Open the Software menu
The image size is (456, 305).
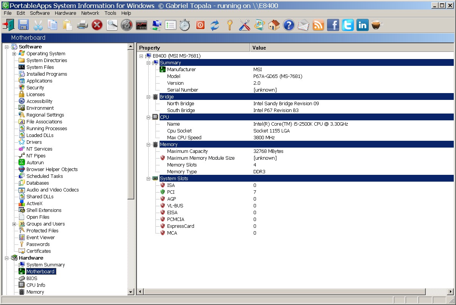(x=40, y=13)
